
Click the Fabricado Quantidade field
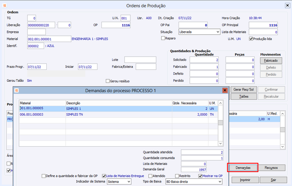[x=204, y=67]
